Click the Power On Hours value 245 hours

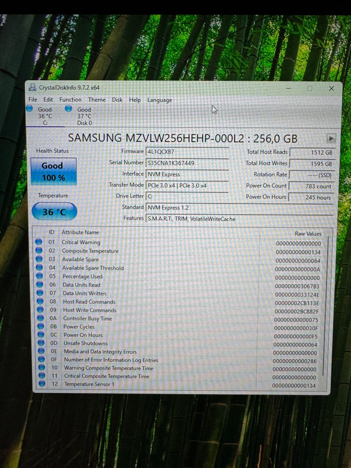pyautogui.click(x=312, y=197)
